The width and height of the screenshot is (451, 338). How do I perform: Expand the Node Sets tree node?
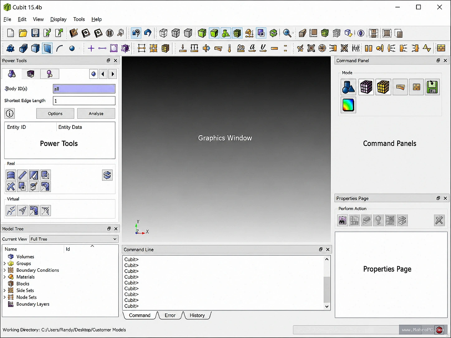coord(5,297)
